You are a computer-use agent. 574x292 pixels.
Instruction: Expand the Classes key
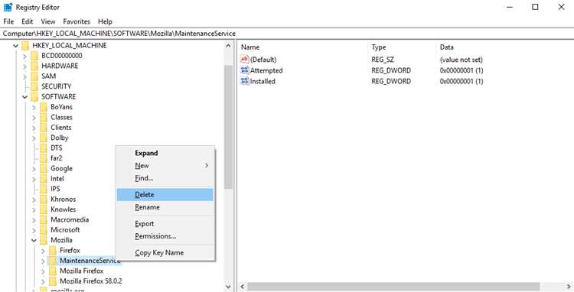coord(34,117)
